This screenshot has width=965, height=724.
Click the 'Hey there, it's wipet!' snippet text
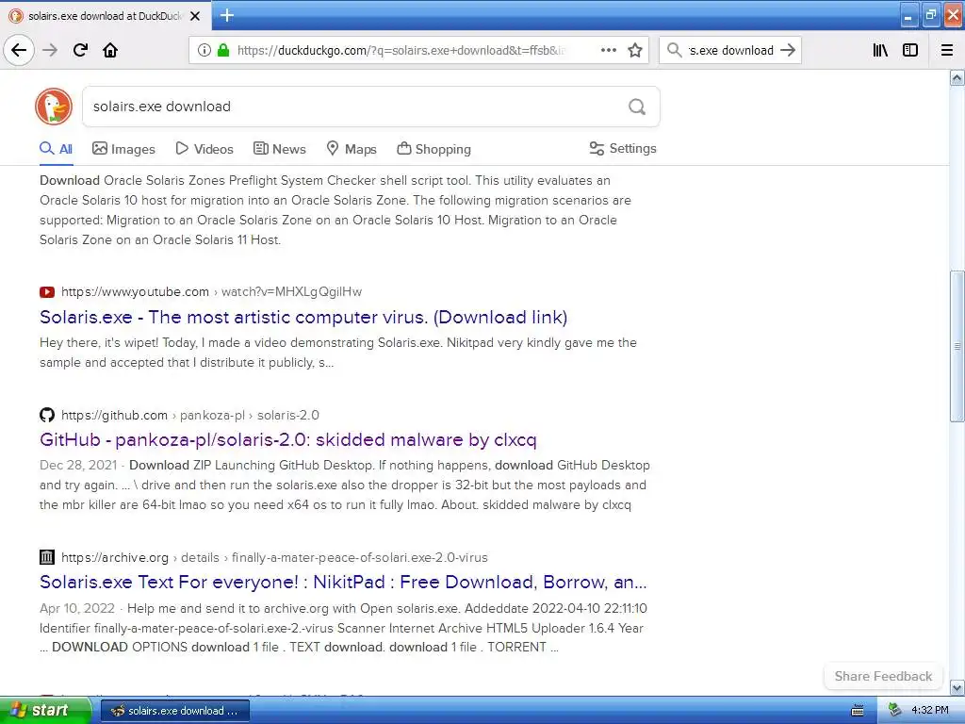[338, 353]
